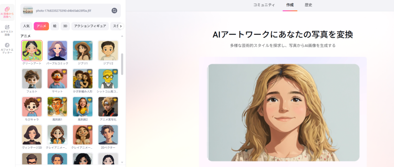Viewport: 394px width, 167px height.
Task: Click the style list scrollbar thumb
Action: (122, 64)
